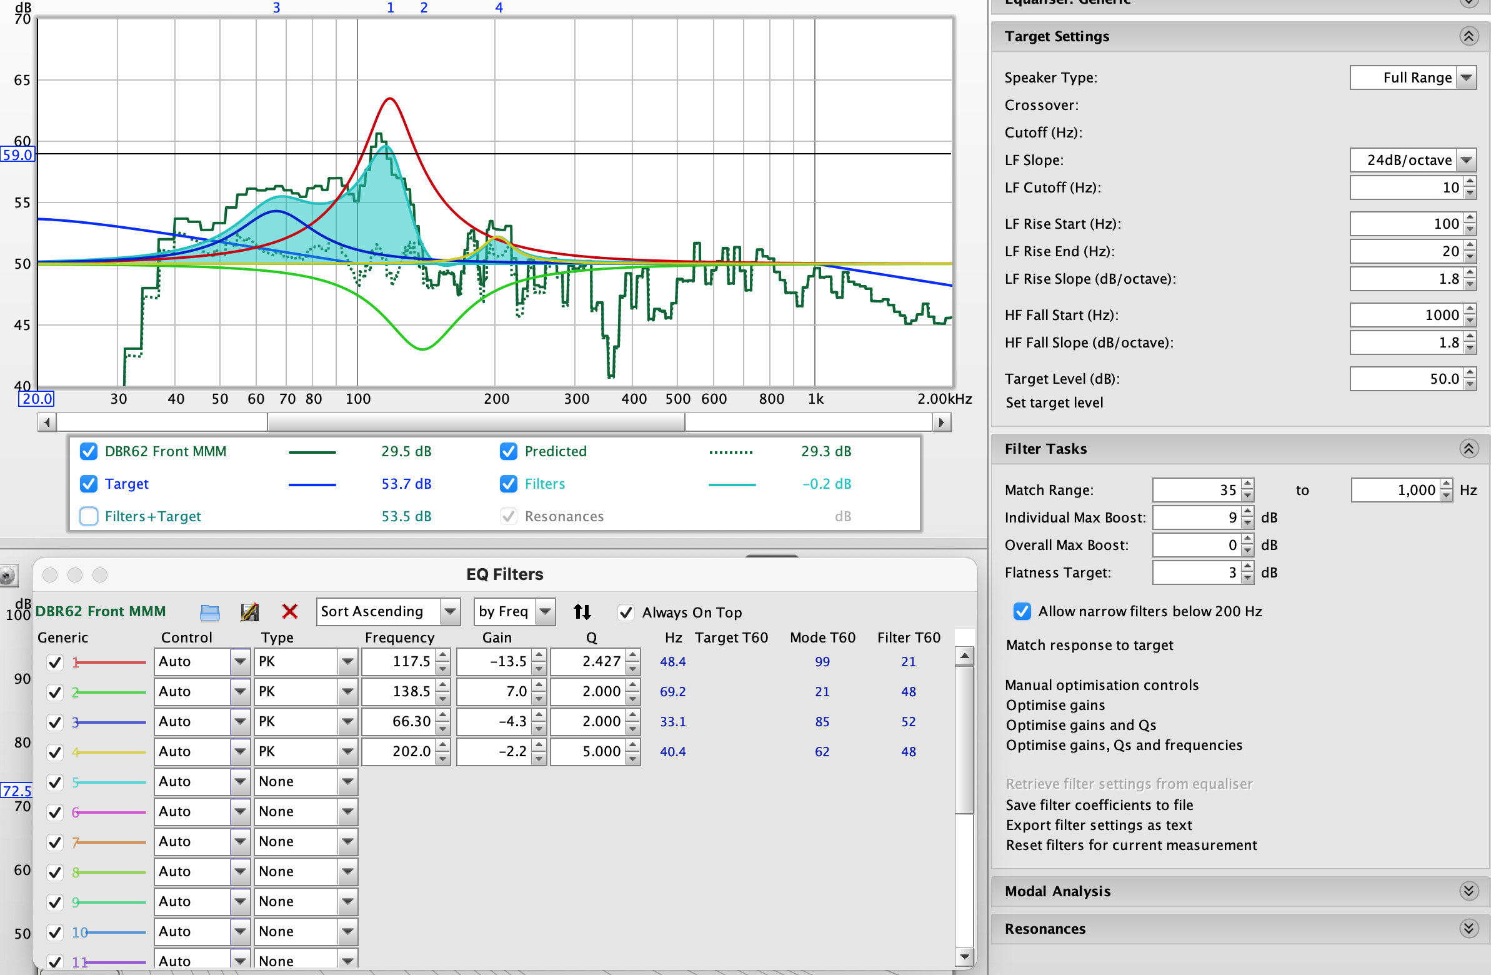
Task: Select filter marker 3 above graph
Action: [276, 7]
